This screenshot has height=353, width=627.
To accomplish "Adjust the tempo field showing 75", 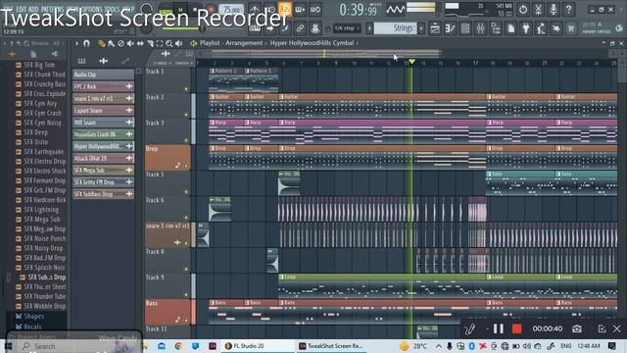I will 232,9.
